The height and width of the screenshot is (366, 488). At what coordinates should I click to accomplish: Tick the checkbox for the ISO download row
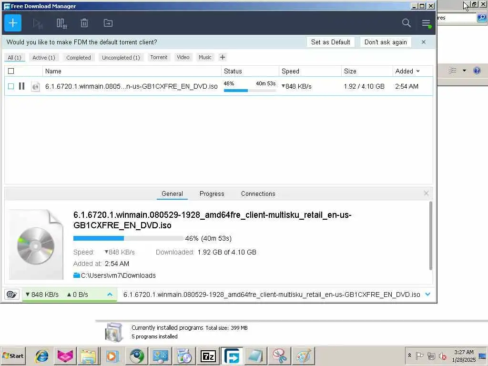tap(11, 86)
